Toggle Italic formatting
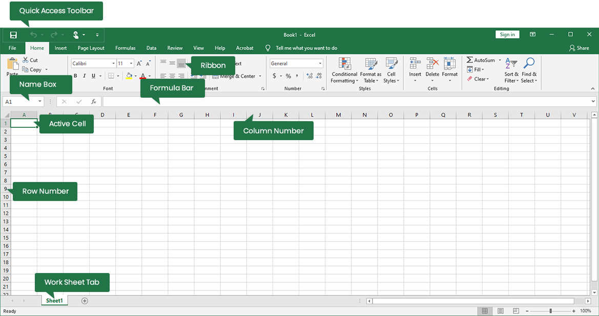The width and height of the screenshot is (599, 316). [85, 76]
